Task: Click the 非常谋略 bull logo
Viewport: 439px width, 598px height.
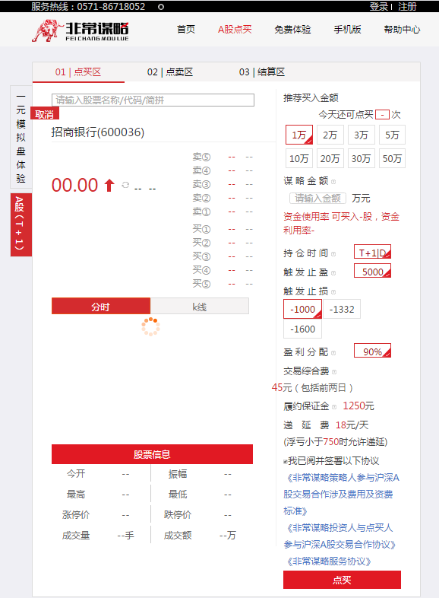Action: coord(81,30)
